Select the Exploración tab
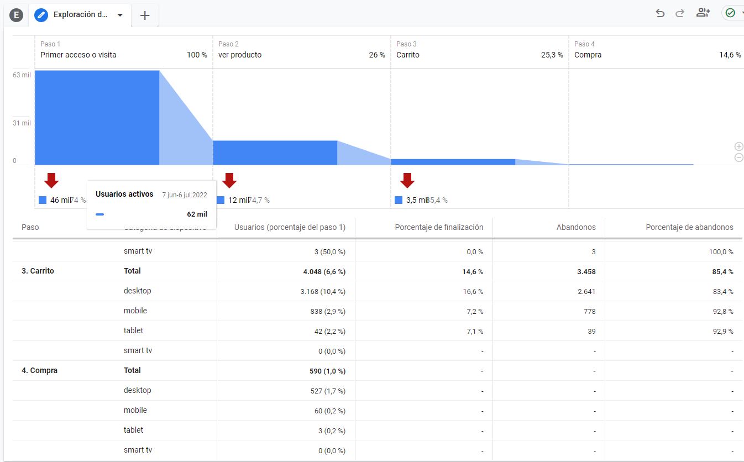Viewport: 744px width, 462px height. point(81,15)
